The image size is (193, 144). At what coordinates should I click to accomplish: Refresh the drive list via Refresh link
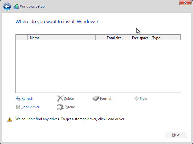[x=27, y=99]
